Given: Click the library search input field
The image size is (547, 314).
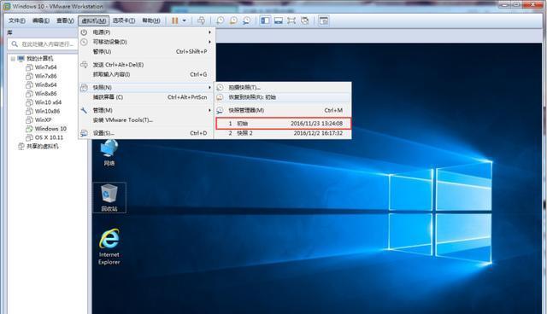Looking at the screenshot, I should [x=42, y=44].
